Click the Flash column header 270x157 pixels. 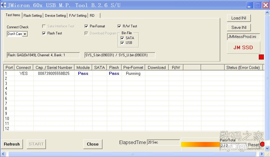[x=114, y=67]
